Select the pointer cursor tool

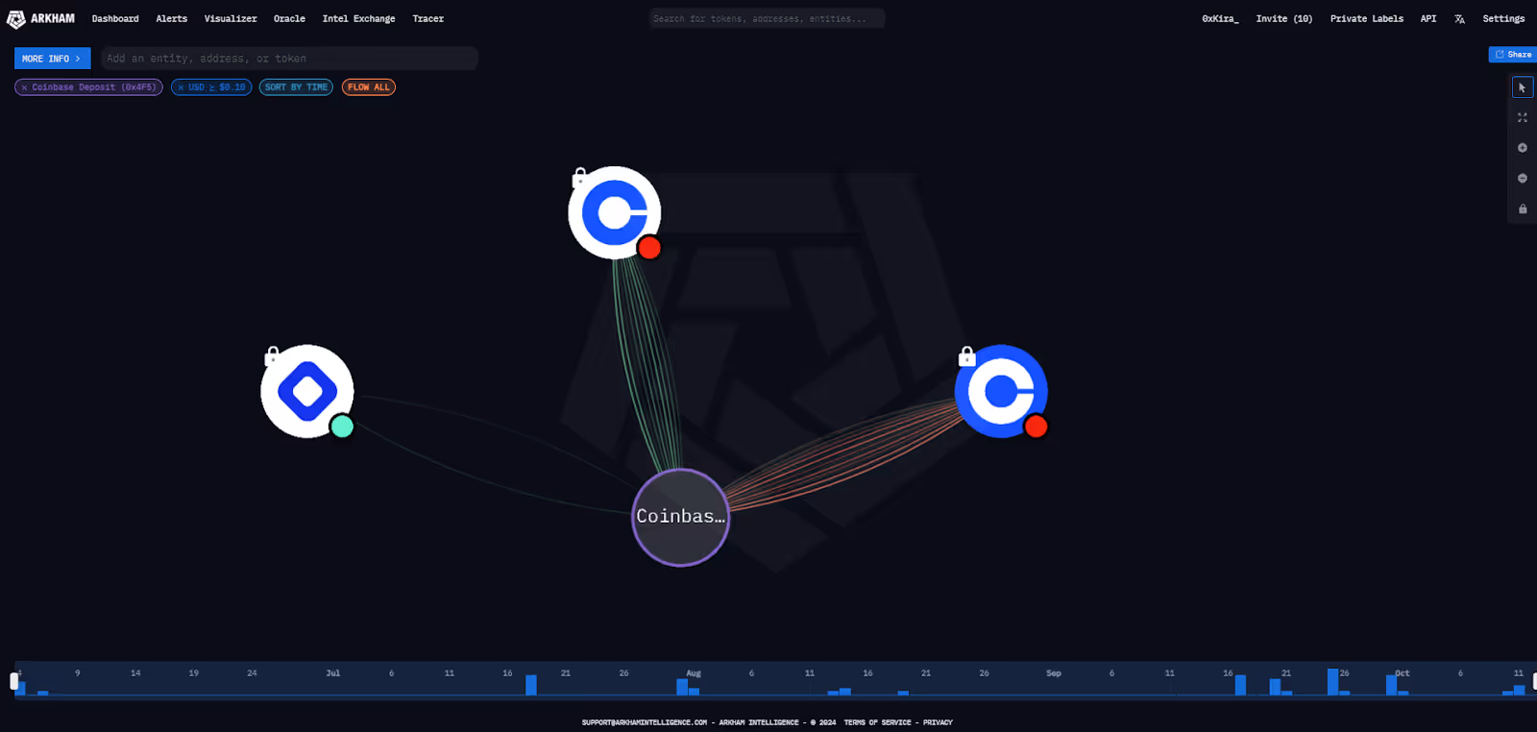[1523, 87]
